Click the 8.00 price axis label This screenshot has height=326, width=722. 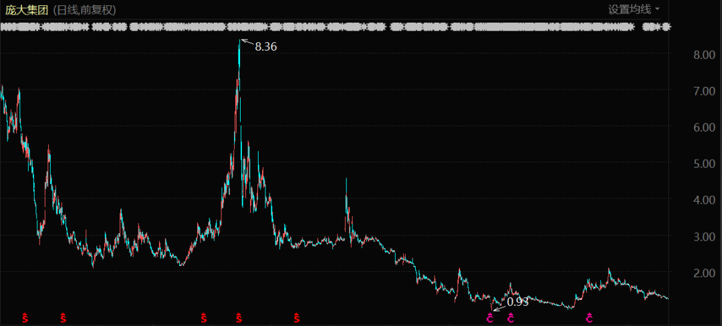pos(705,55)
